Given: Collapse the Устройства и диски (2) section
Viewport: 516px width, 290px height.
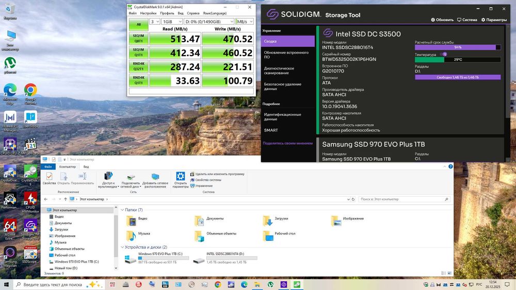Looking at the screenshot, I should click(x=122, y=247).
